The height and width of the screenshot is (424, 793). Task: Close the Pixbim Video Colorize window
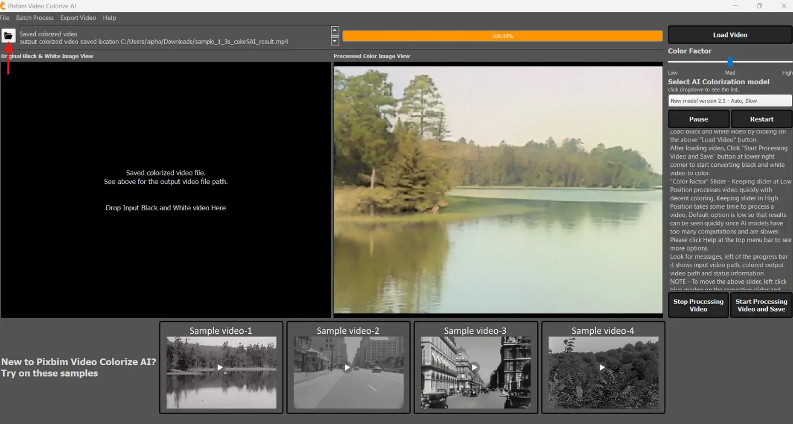(x=784, y=6)
